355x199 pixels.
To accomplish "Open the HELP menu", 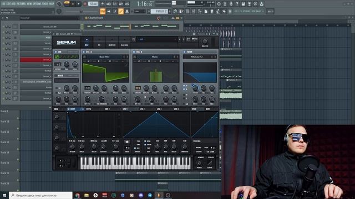I will [x=52, y=4].
